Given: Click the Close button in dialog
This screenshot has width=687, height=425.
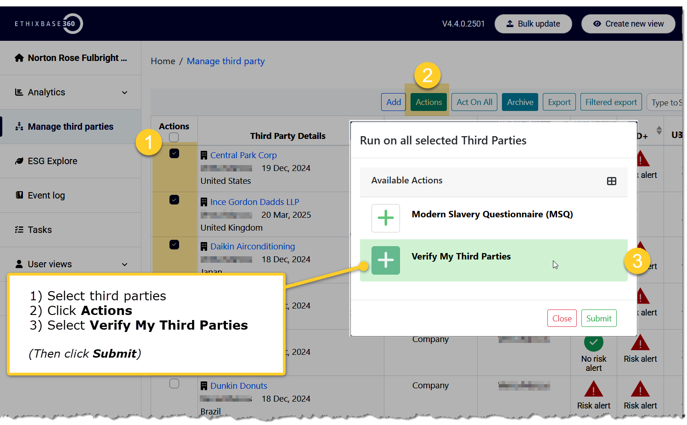Looking at the screenshot, I should pyautogui.click(x=562, y=319).
